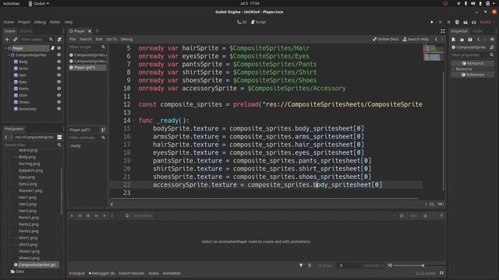The image size is (499, 280).
Task: Click the filter icon in bottom panel
Action: (x=301, y=265)
